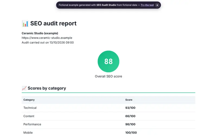
Task: Click the bar chart icon beside SEO audit report
Action: coord(25,23)
